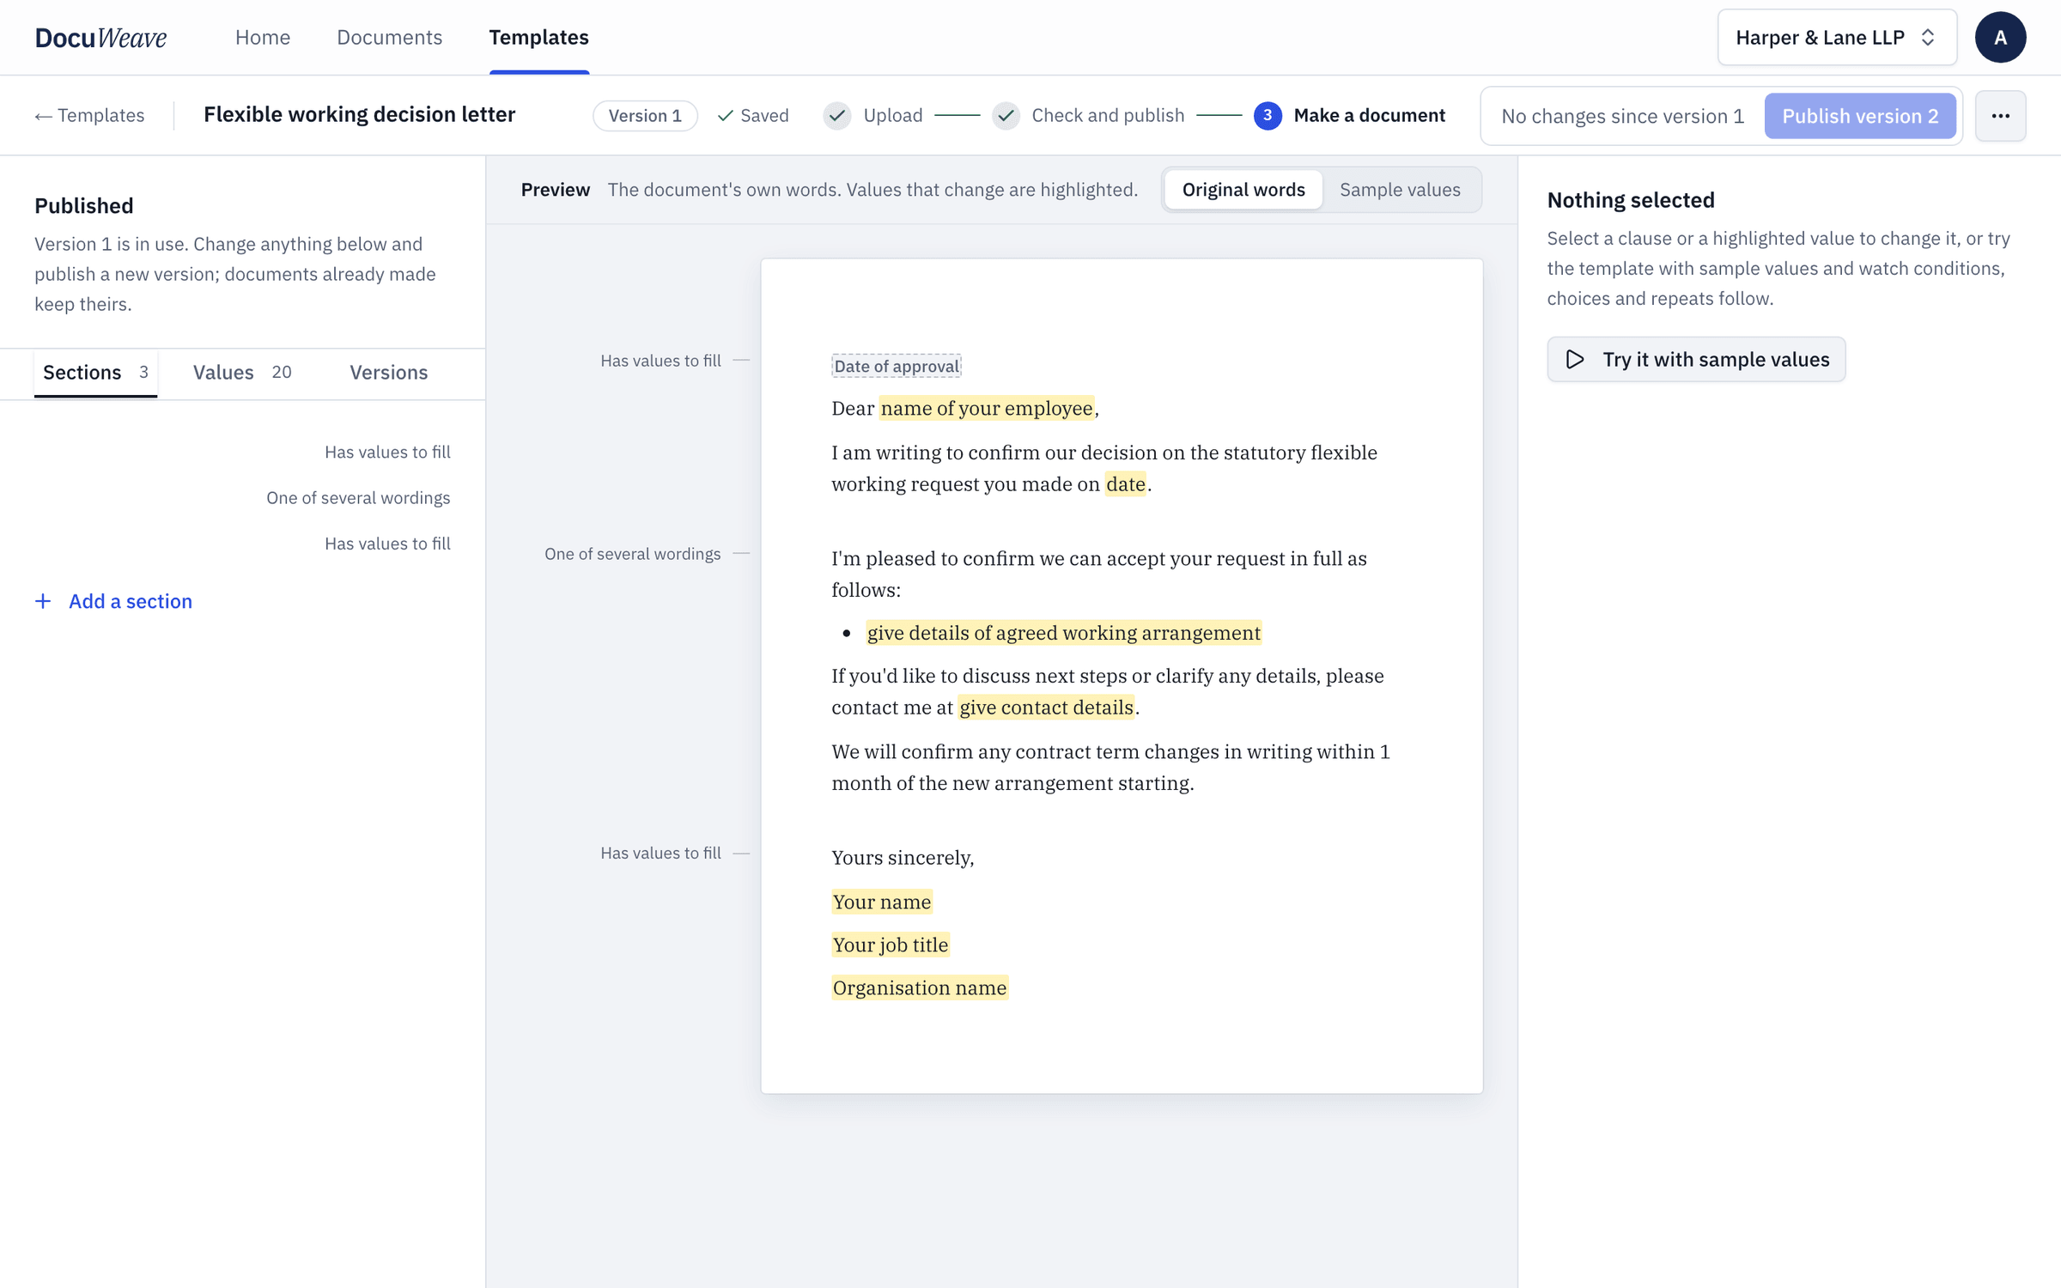Click Publish version 2 button
The height and width of the screenshot is (1288, 2061).
point(1860,116)
